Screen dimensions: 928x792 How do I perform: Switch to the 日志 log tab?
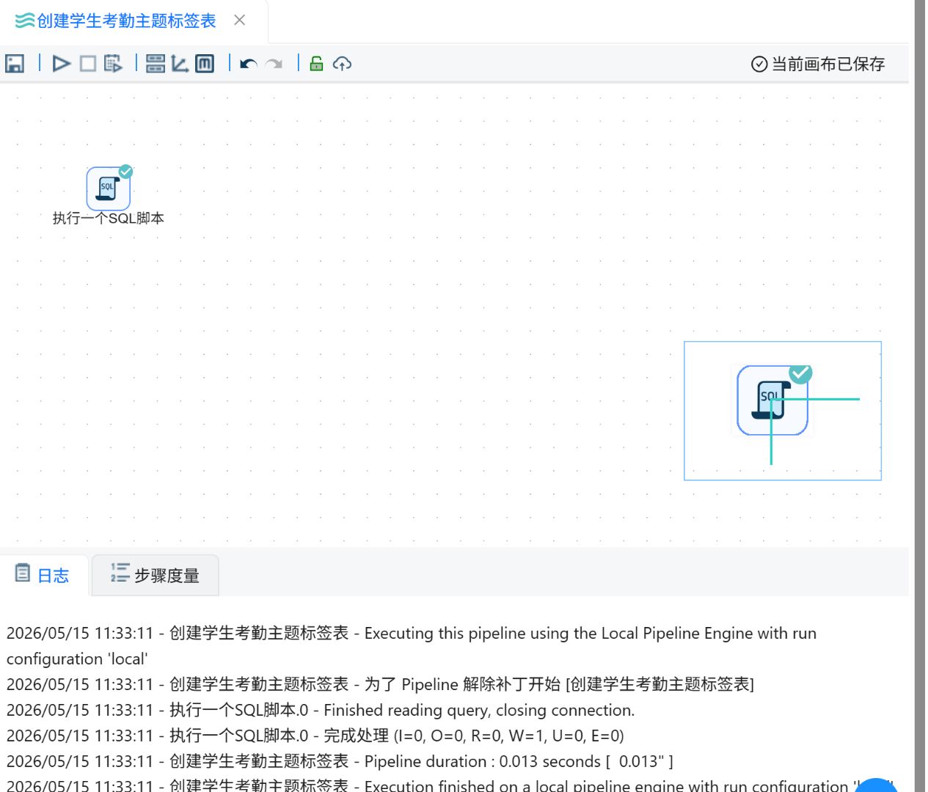coord(43,575)
